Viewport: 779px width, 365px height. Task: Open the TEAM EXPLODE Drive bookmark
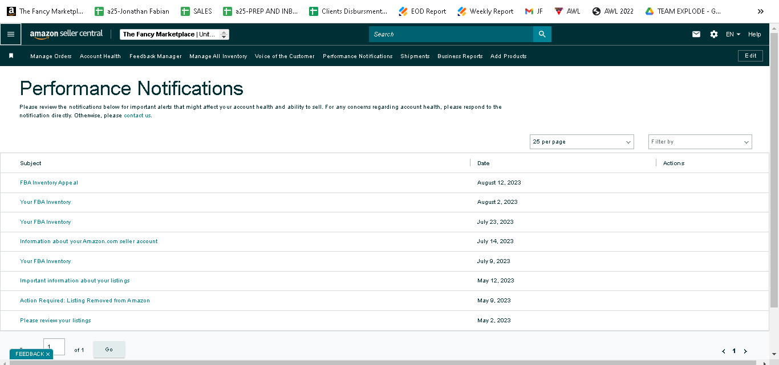(683, 11)
